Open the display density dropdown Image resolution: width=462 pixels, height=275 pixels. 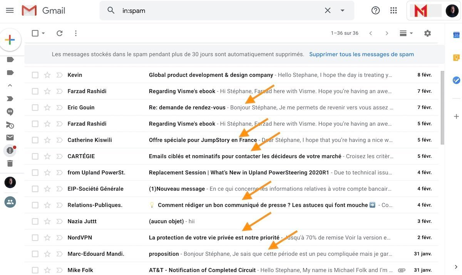pyautogui.click(x=406, y=33)
